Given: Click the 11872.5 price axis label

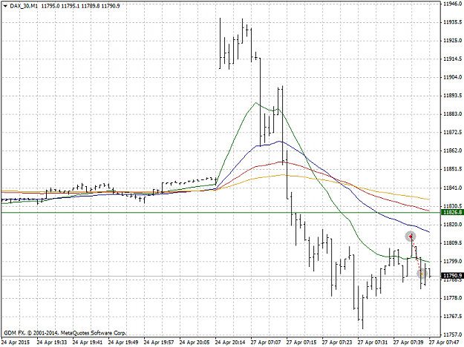Looking at the screenshot, I should 452,133.
